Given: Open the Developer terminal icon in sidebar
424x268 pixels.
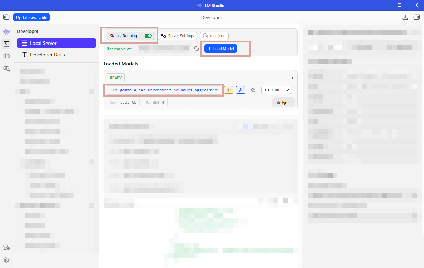Looking at the screenshot, I should (x=6, y=44).
